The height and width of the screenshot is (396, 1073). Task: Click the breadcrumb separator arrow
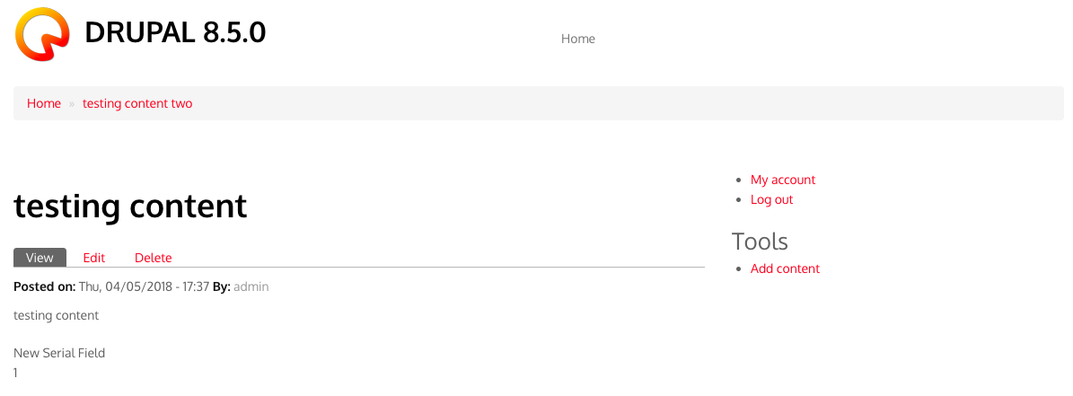point(72,104)
